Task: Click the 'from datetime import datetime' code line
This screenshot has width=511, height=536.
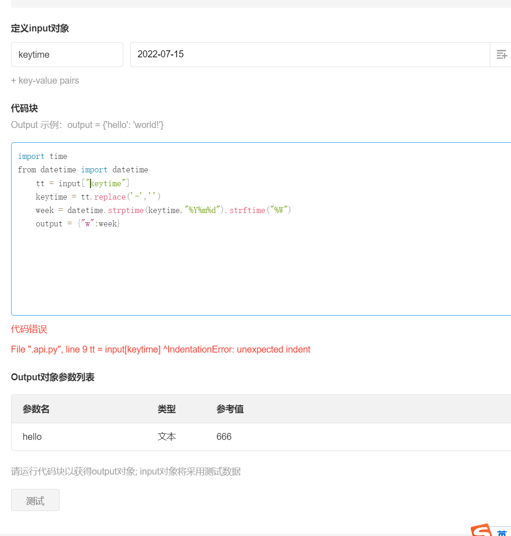Action: click(x=83, y=170)
